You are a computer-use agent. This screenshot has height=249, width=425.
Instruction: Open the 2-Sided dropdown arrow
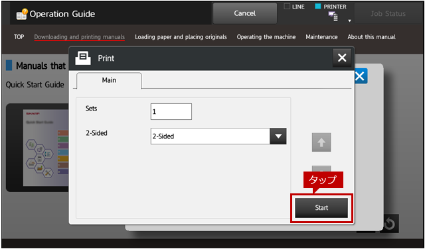point(278,136)
